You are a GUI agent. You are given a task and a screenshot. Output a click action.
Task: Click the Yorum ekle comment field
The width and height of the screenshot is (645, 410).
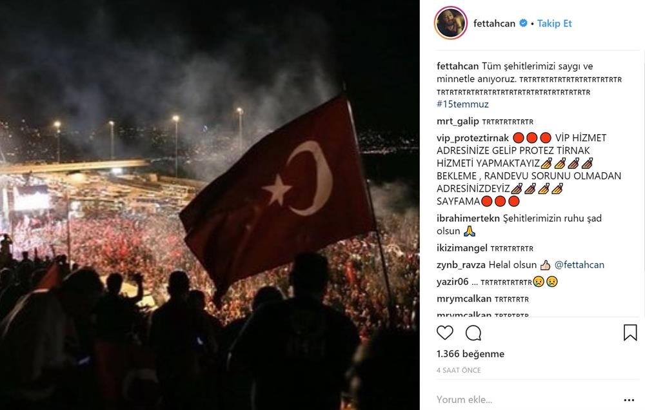526,399
